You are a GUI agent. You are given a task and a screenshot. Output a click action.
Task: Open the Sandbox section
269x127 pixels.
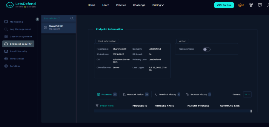coord(15,66)
